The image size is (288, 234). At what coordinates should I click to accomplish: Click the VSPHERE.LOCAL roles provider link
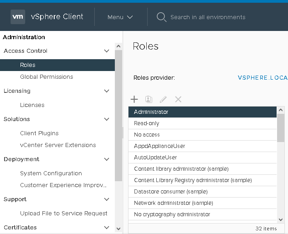[263, 78]
